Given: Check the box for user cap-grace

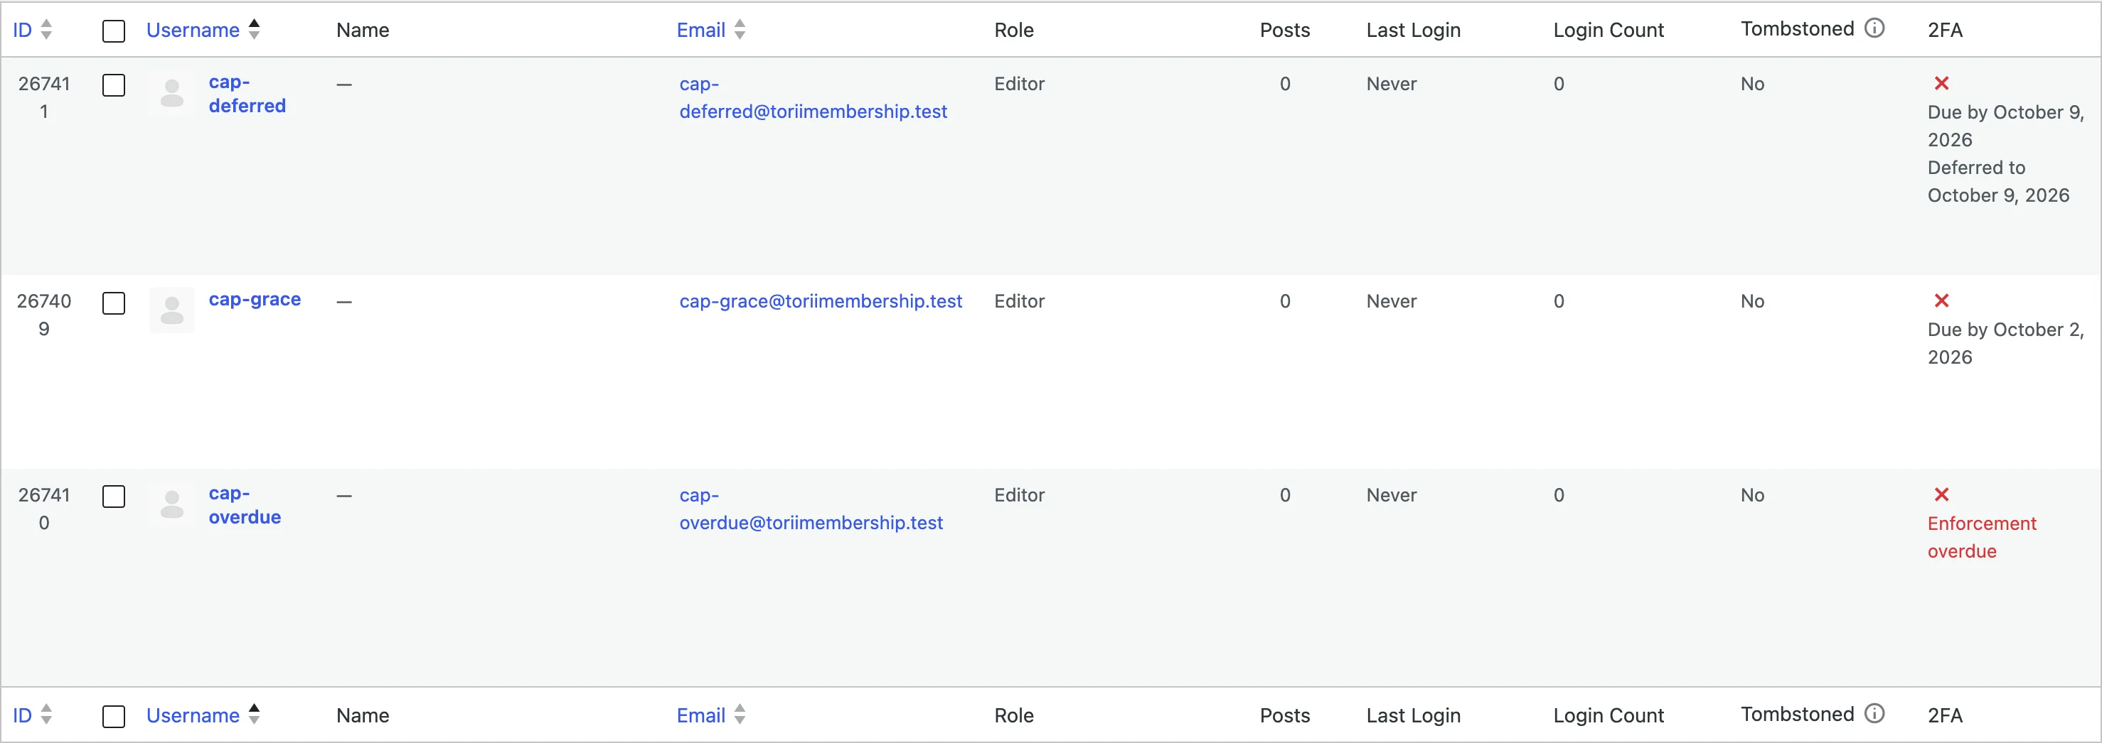Looking at the screenshot, I should [x=114, y=303].
